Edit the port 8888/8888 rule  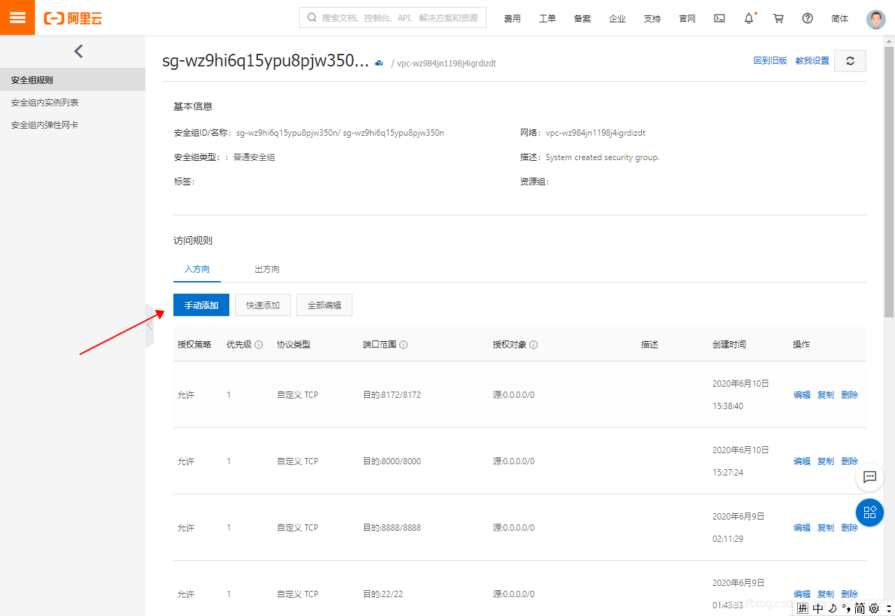click(x=802, y=528)
